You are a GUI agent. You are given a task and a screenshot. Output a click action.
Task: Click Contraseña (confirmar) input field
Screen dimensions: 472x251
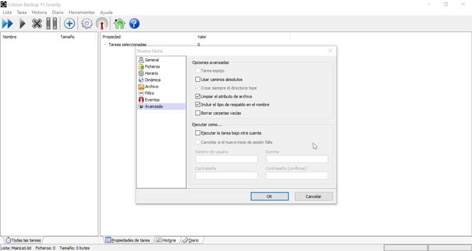pyautogui.click(x=297, y=175)
